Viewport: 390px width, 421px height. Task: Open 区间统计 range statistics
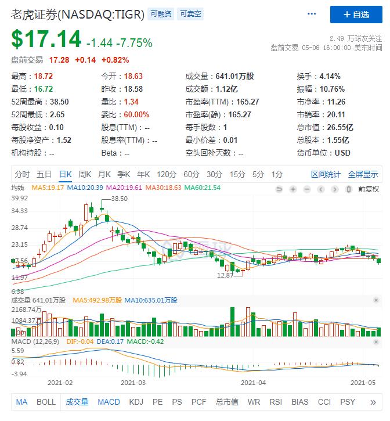326,175
